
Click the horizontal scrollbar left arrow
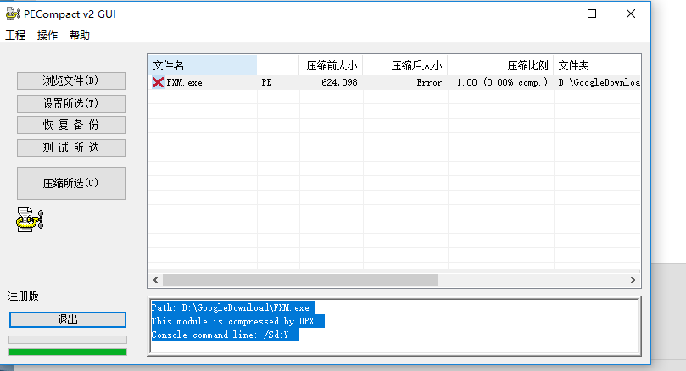click(x=155, y=280)
